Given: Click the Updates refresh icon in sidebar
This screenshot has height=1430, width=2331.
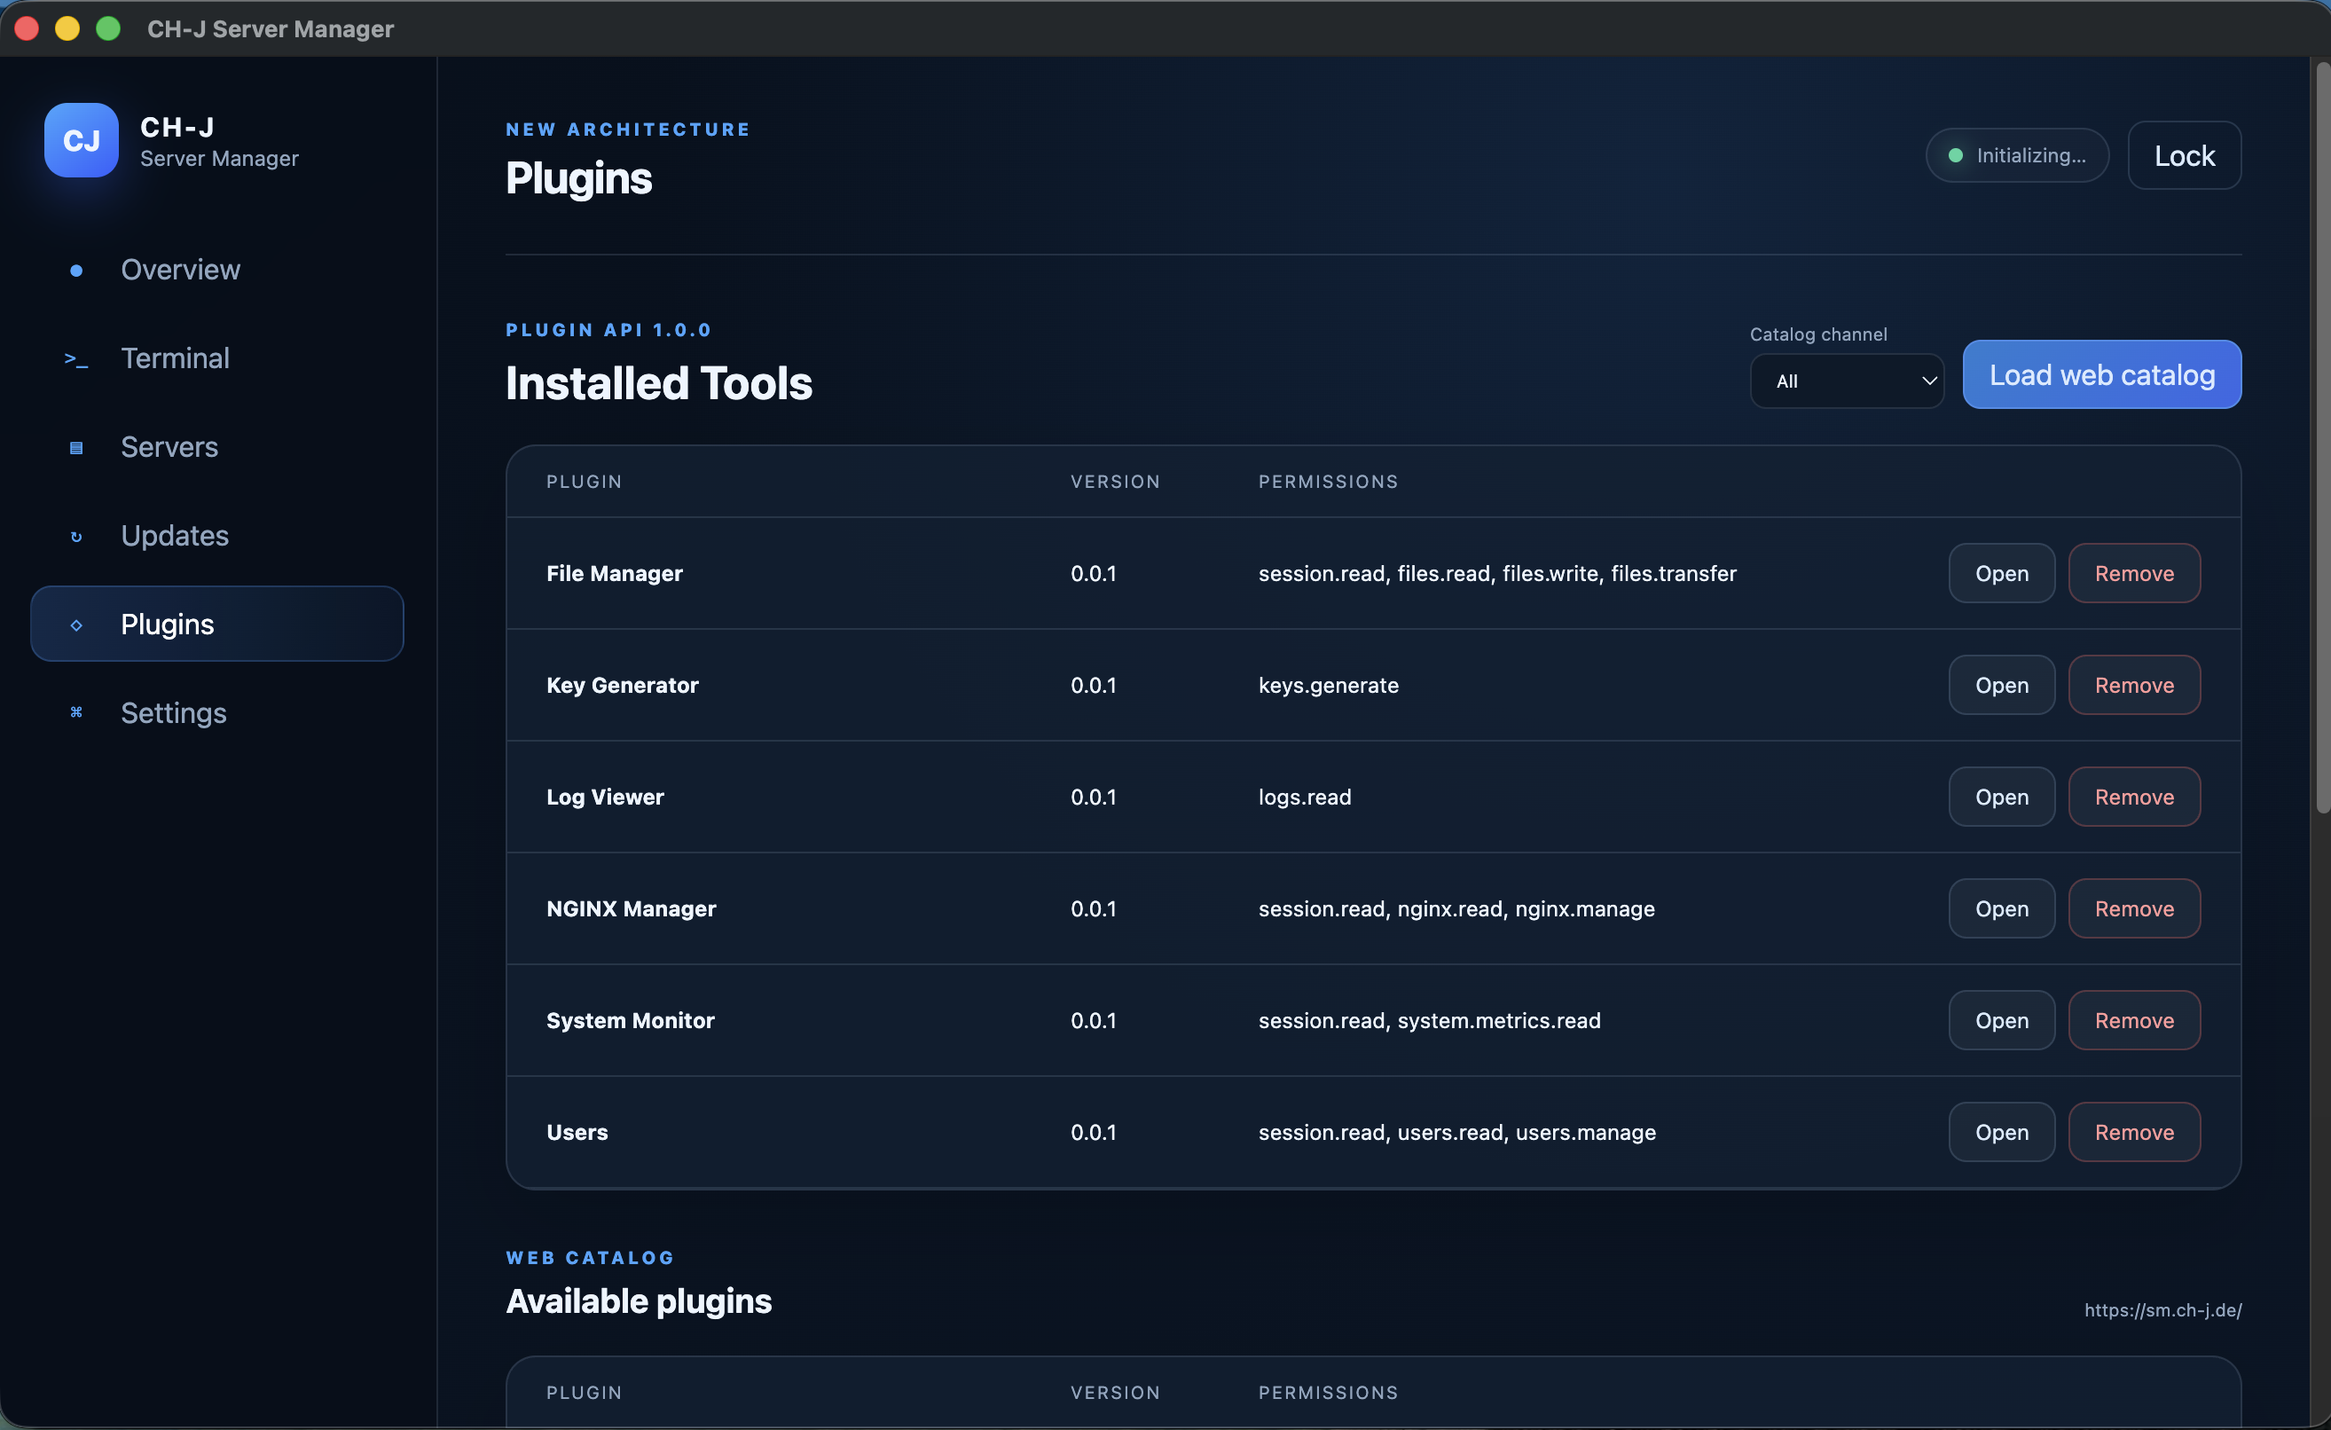Looking at the screenshot, I should click(x=76, y=537).
